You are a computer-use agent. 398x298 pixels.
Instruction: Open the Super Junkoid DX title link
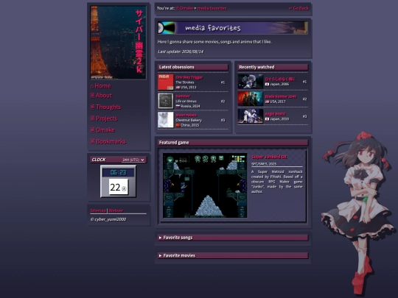[x=269, y=157]
